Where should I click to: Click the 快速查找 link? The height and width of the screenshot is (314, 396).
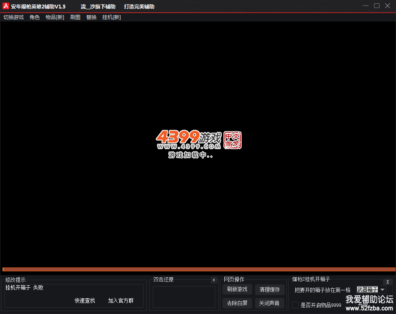tap(85, 300)
